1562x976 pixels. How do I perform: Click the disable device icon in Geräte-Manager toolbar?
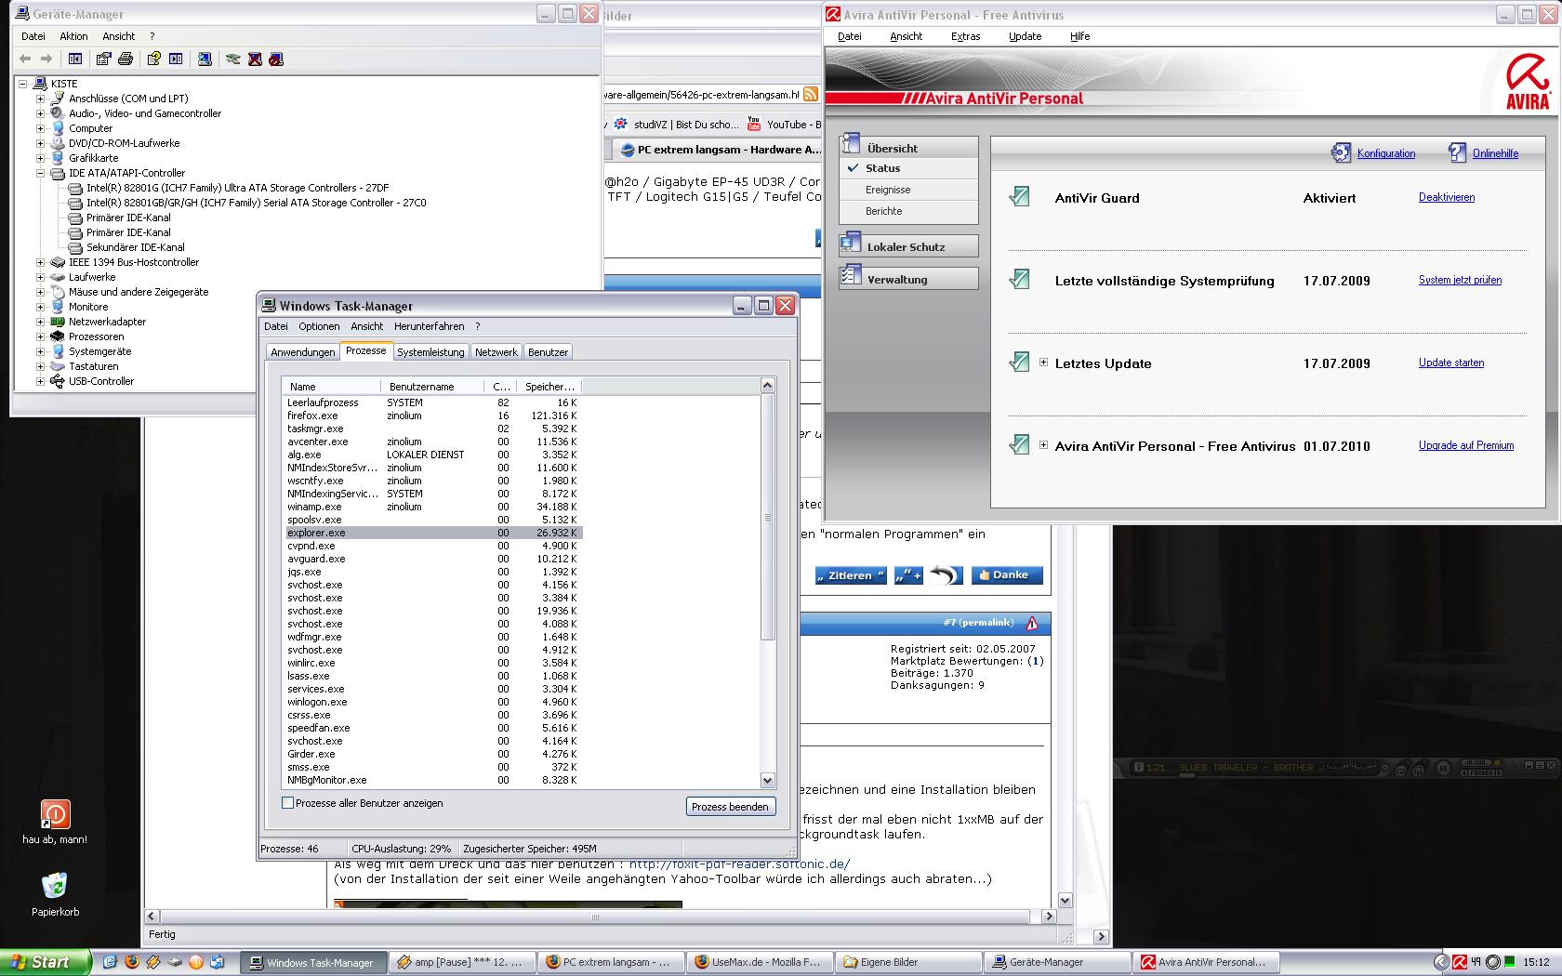(276, 59)
